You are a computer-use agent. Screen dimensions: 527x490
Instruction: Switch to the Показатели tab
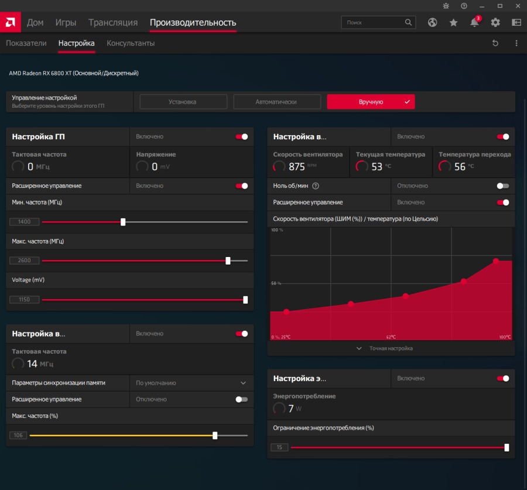[26, 43]
